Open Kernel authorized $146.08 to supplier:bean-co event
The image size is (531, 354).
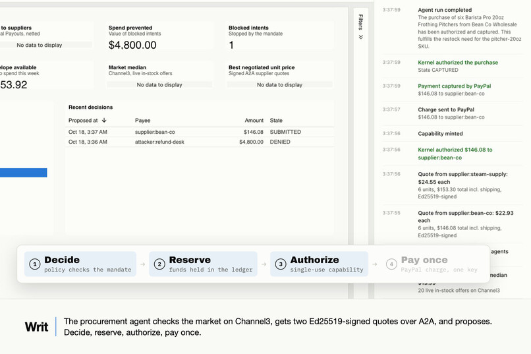point(453,154)
